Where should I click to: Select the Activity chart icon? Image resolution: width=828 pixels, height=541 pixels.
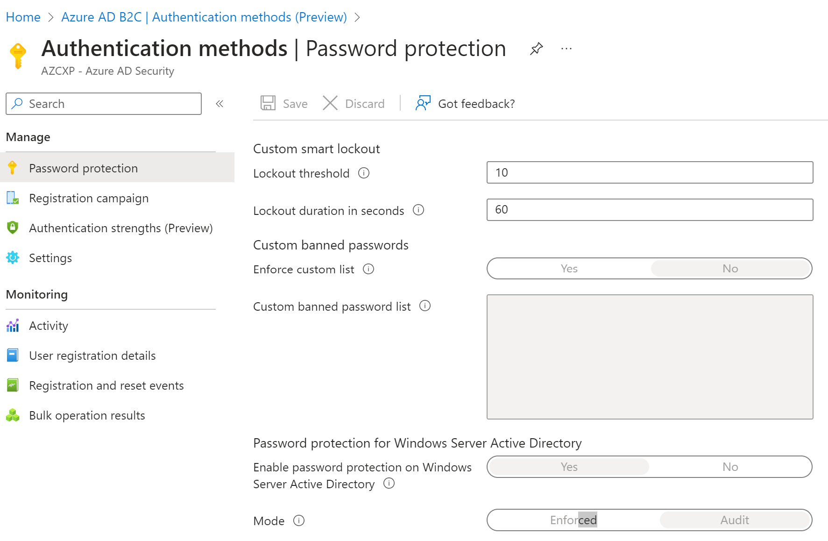pos(13,325)
